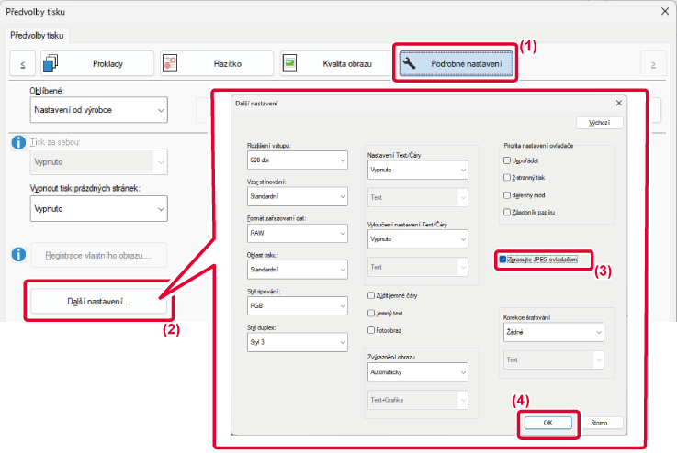
Task: Click the wrench Podrobné nastavení button
Action: tap(455, 63)
